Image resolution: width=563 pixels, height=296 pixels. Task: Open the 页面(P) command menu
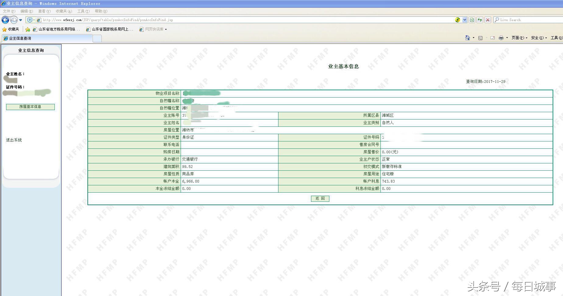519,38
